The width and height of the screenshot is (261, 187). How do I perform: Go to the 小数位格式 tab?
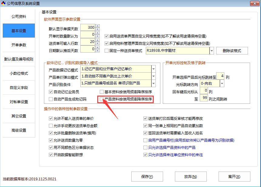click(19, 73)
